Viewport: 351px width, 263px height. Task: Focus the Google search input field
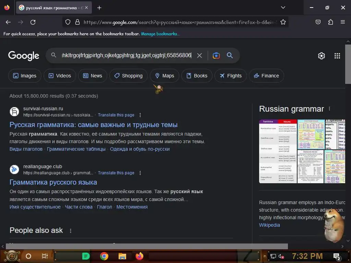coord(126,55)
